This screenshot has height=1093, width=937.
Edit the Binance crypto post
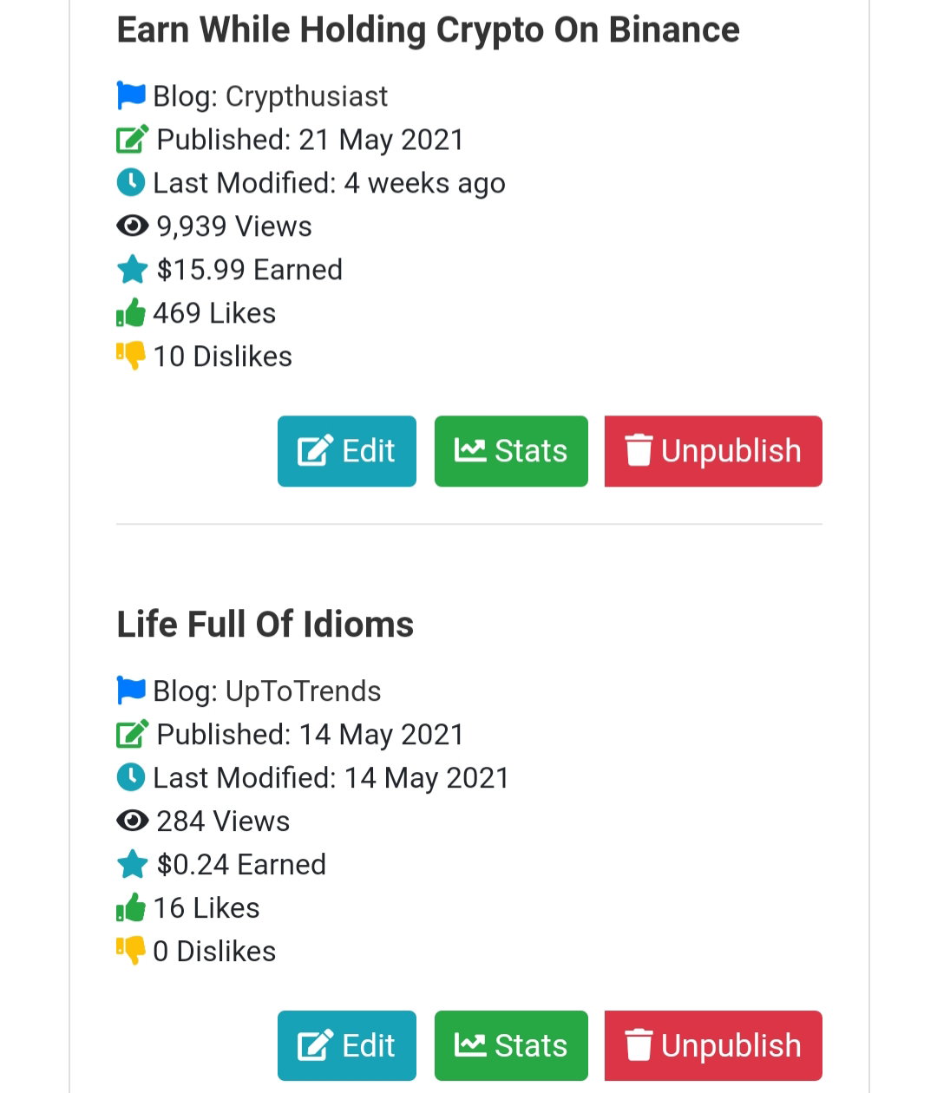tap(347, 451)
